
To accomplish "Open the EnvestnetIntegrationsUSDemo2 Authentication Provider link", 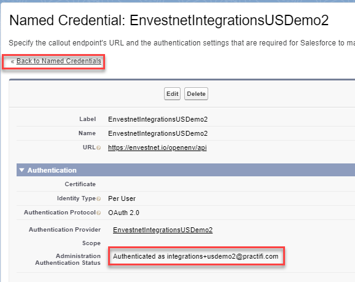I will (x=163, y=230).
